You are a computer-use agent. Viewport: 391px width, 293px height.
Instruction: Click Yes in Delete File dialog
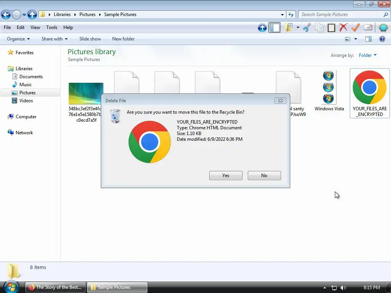[226, 175]
